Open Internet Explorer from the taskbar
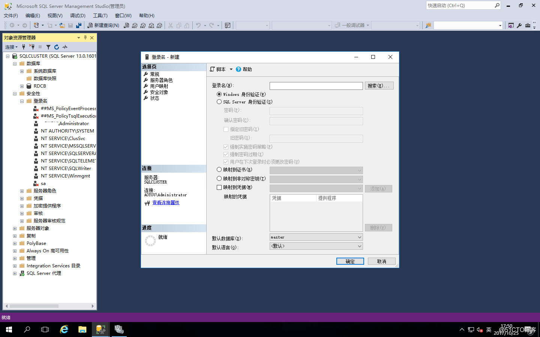The width and height of the screenshot is (540, 337). click(x=64, y=329)
